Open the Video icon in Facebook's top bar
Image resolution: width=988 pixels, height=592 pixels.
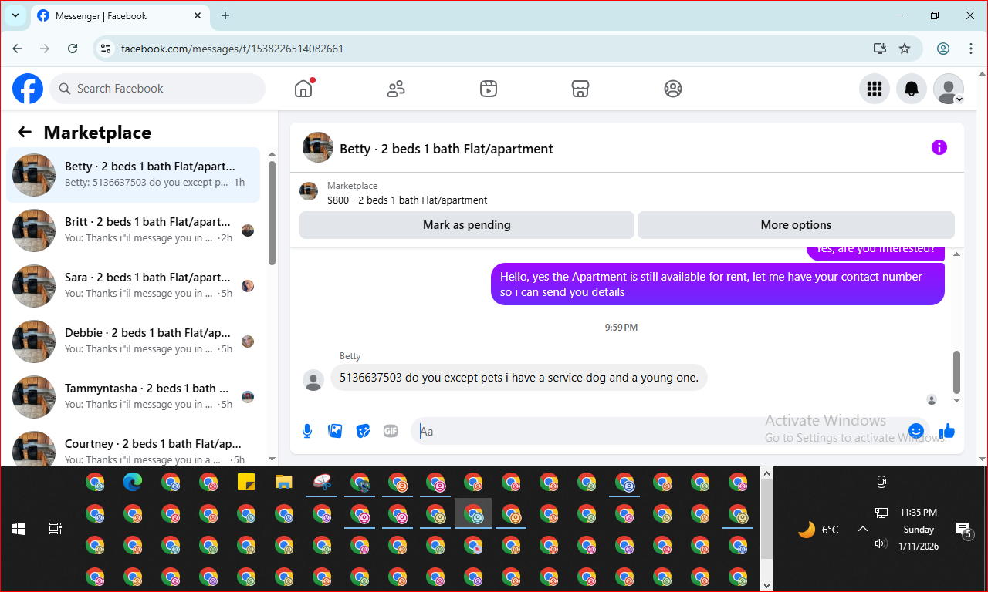(488, 89)
